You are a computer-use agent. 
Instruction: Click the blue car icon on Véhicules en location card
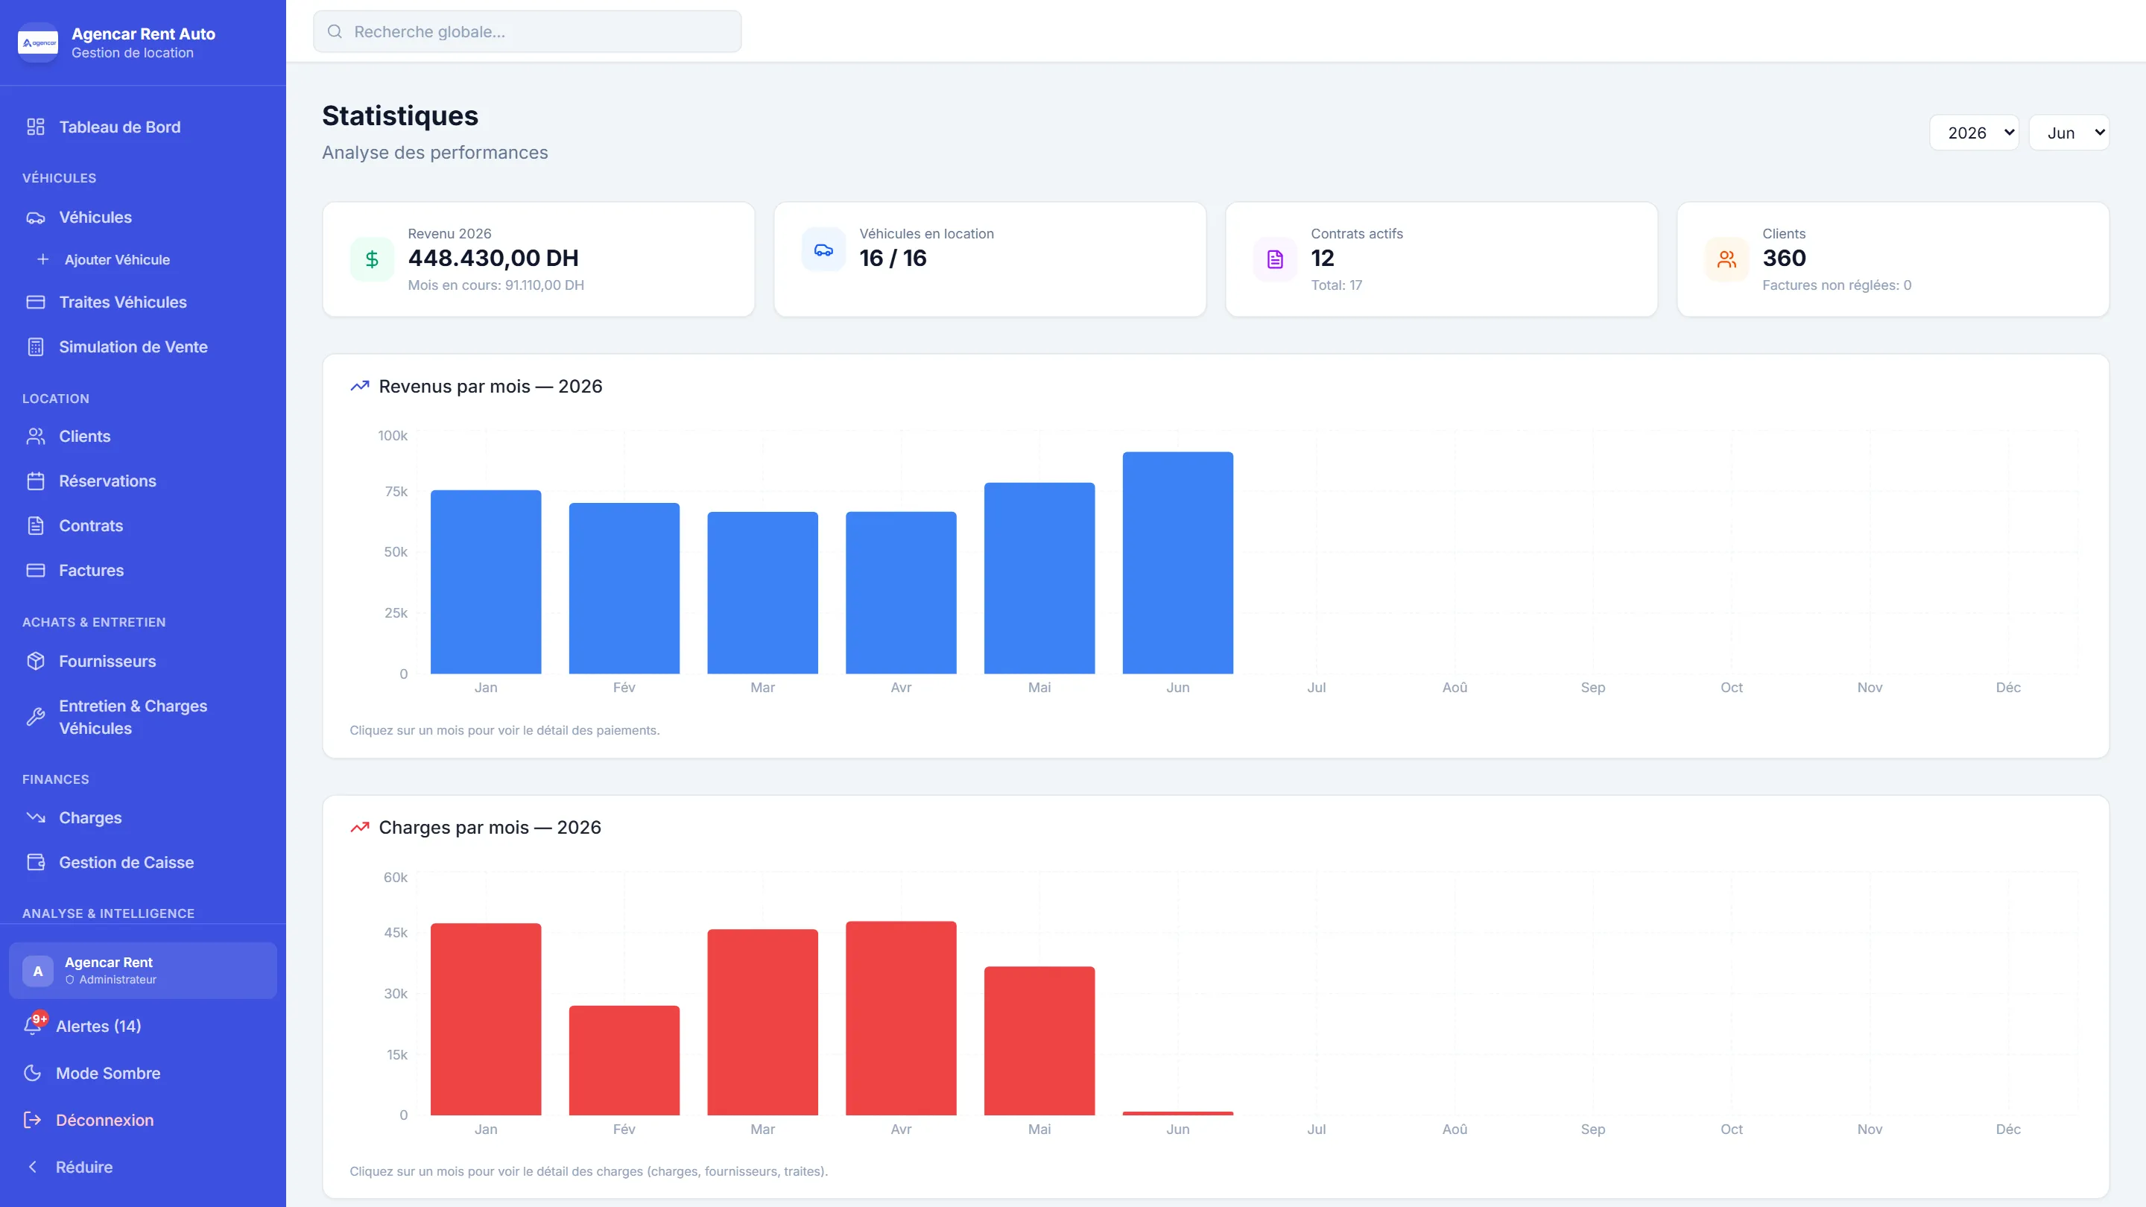823,250
